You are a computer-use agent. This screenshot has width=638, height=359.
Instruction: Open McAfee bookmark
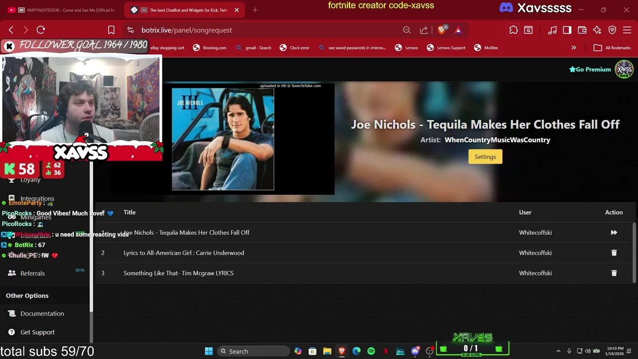point(486,48)
